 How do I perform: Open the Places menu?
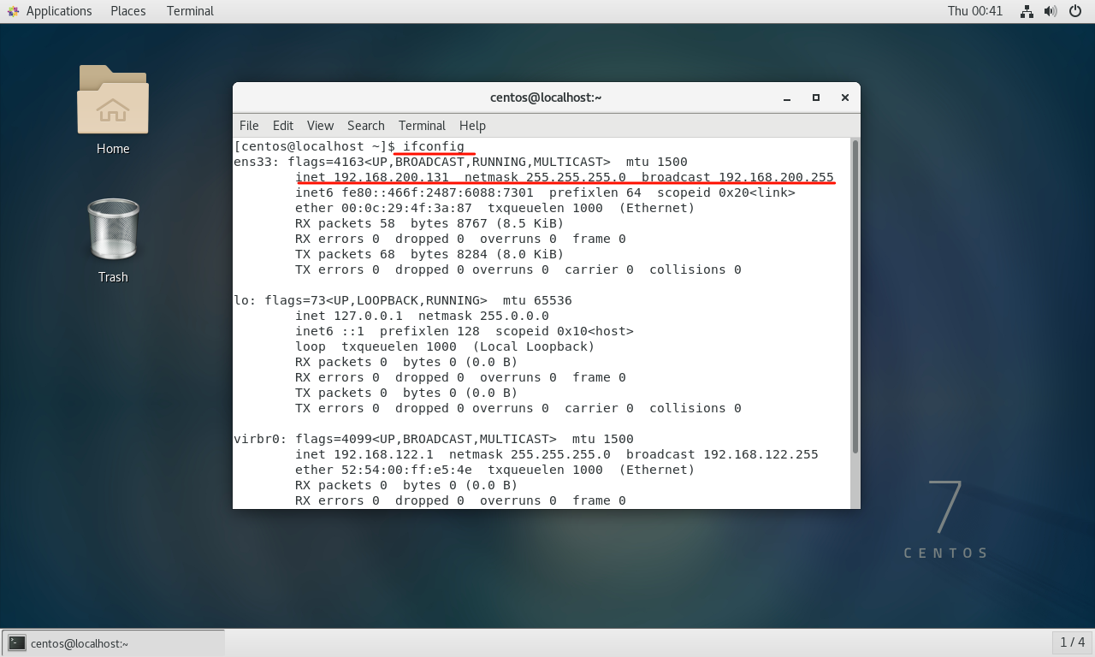click(x=127, y=11)
